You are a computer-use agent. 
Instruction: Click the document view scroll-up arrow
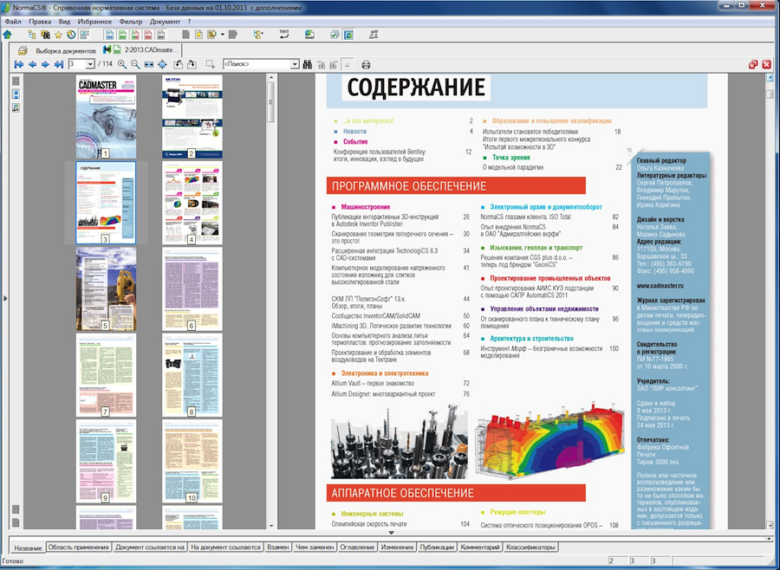pyautogui.click(x=770, y=78)
